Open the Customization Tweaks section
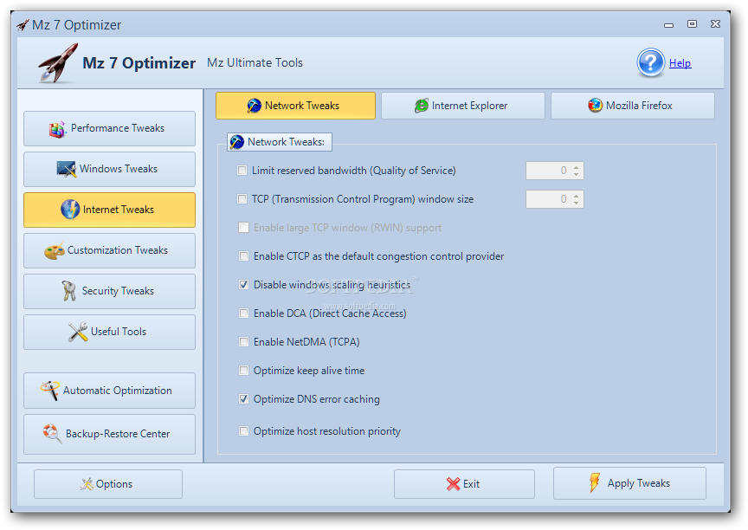This screenshot has width=748, height=530. (x=109, y=250)
